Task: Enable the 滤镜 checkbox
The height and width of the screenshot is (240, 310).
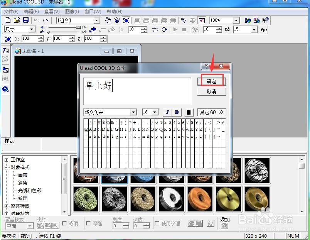Action: point(64,223)
